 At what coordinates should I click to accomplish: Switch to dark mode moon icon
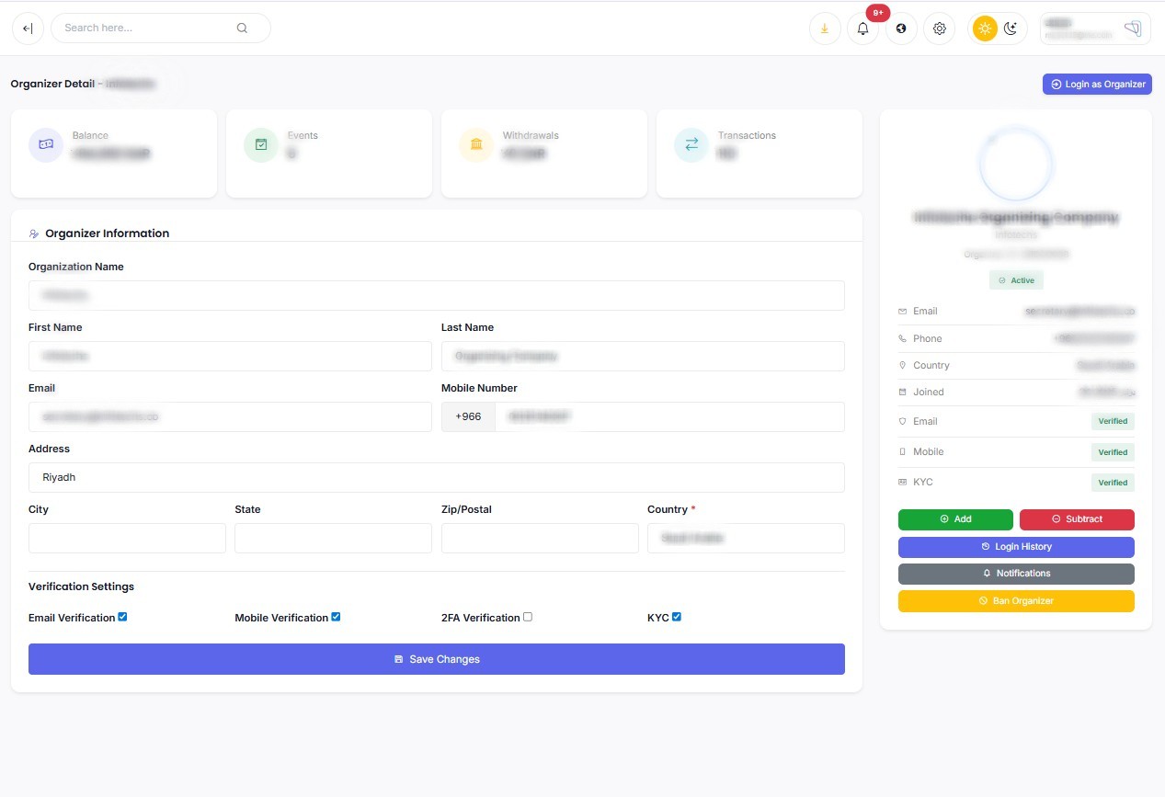click(1011, 28)
